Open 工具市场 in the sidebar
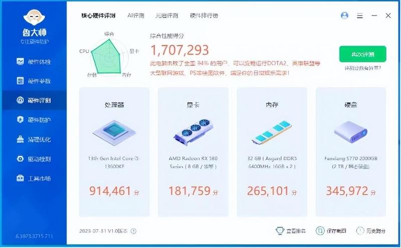 [x=34, y=178]
